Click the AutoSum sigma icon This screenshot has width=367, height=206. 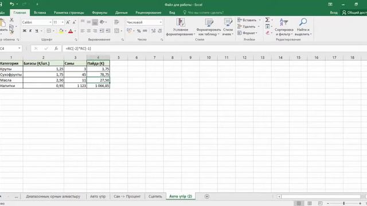click(267, 20)
